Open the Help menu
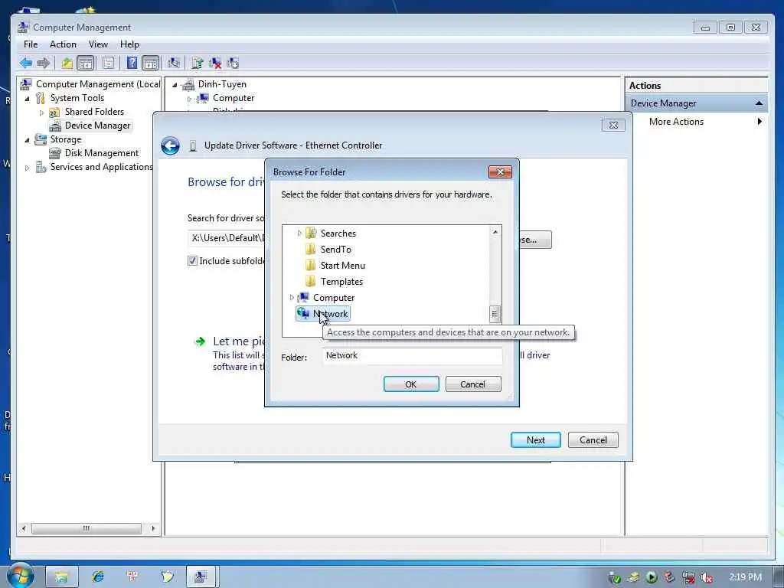Screen dimensions: 784x588 click(x=129, y=44)
